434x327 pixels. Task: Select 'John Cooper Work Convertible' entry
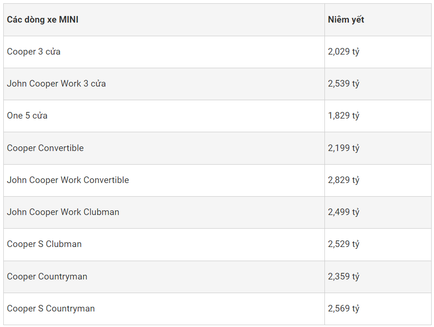(x=68, y=180)
